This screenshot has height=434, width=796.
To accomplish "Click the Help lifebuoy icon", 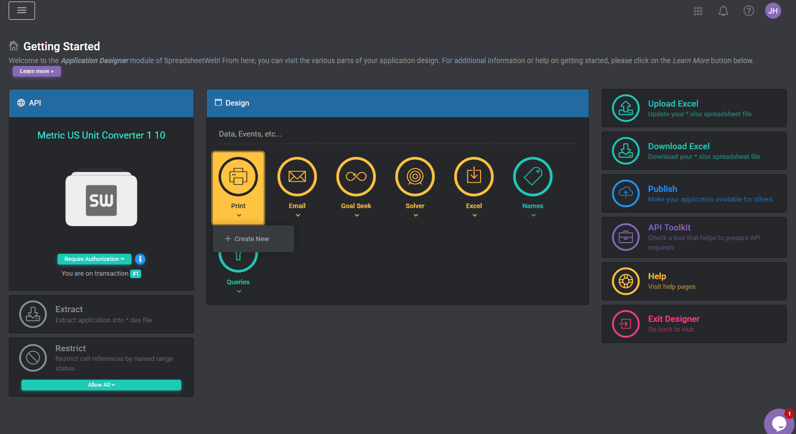I will [626, 281].
